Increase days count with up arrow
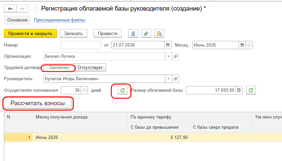The image size is (282, 161). tap(84, 88)
